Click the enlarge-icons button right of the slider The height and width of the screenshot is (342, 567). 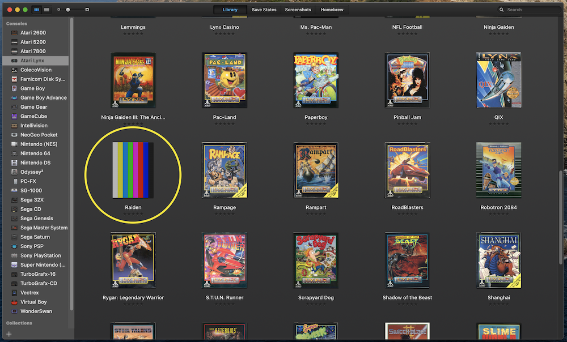(x=87, y=10)
